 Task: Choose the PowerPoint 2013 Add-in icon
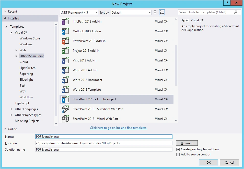point(65,41)
